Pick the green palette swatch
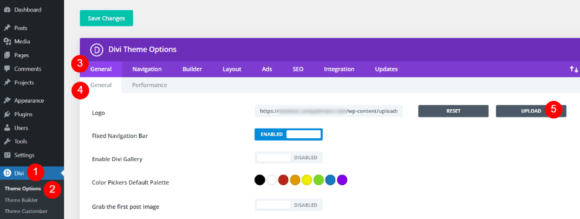 [318, 180]
